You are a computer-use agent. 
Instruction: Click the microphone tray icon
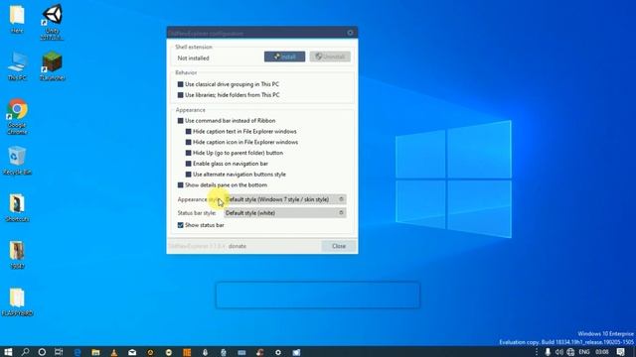point(548,352)
